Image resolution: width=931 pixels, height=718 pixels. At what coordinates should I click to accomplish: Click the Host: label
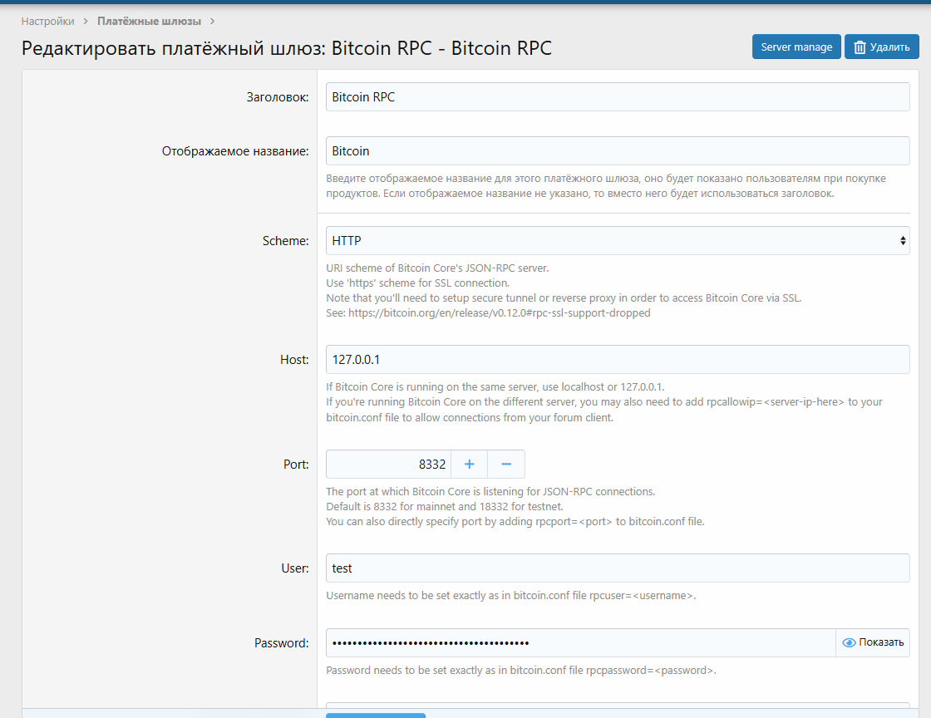click(x=294, y=360)
